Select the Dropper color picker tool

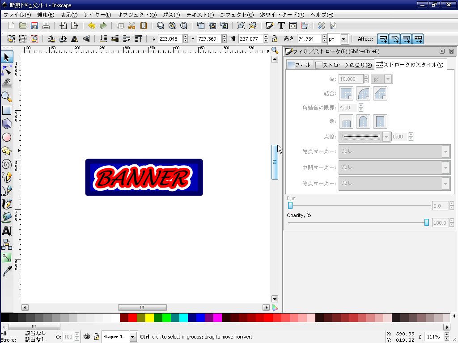point(7,271)
